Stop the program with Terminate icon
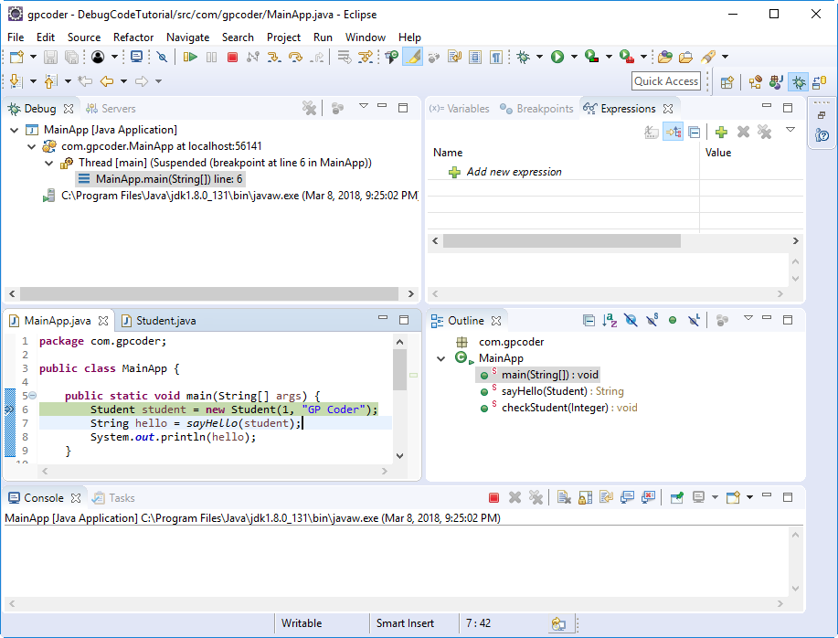Image resolution: width=838 pixels, height=638 pixels. tap(232, 57)
